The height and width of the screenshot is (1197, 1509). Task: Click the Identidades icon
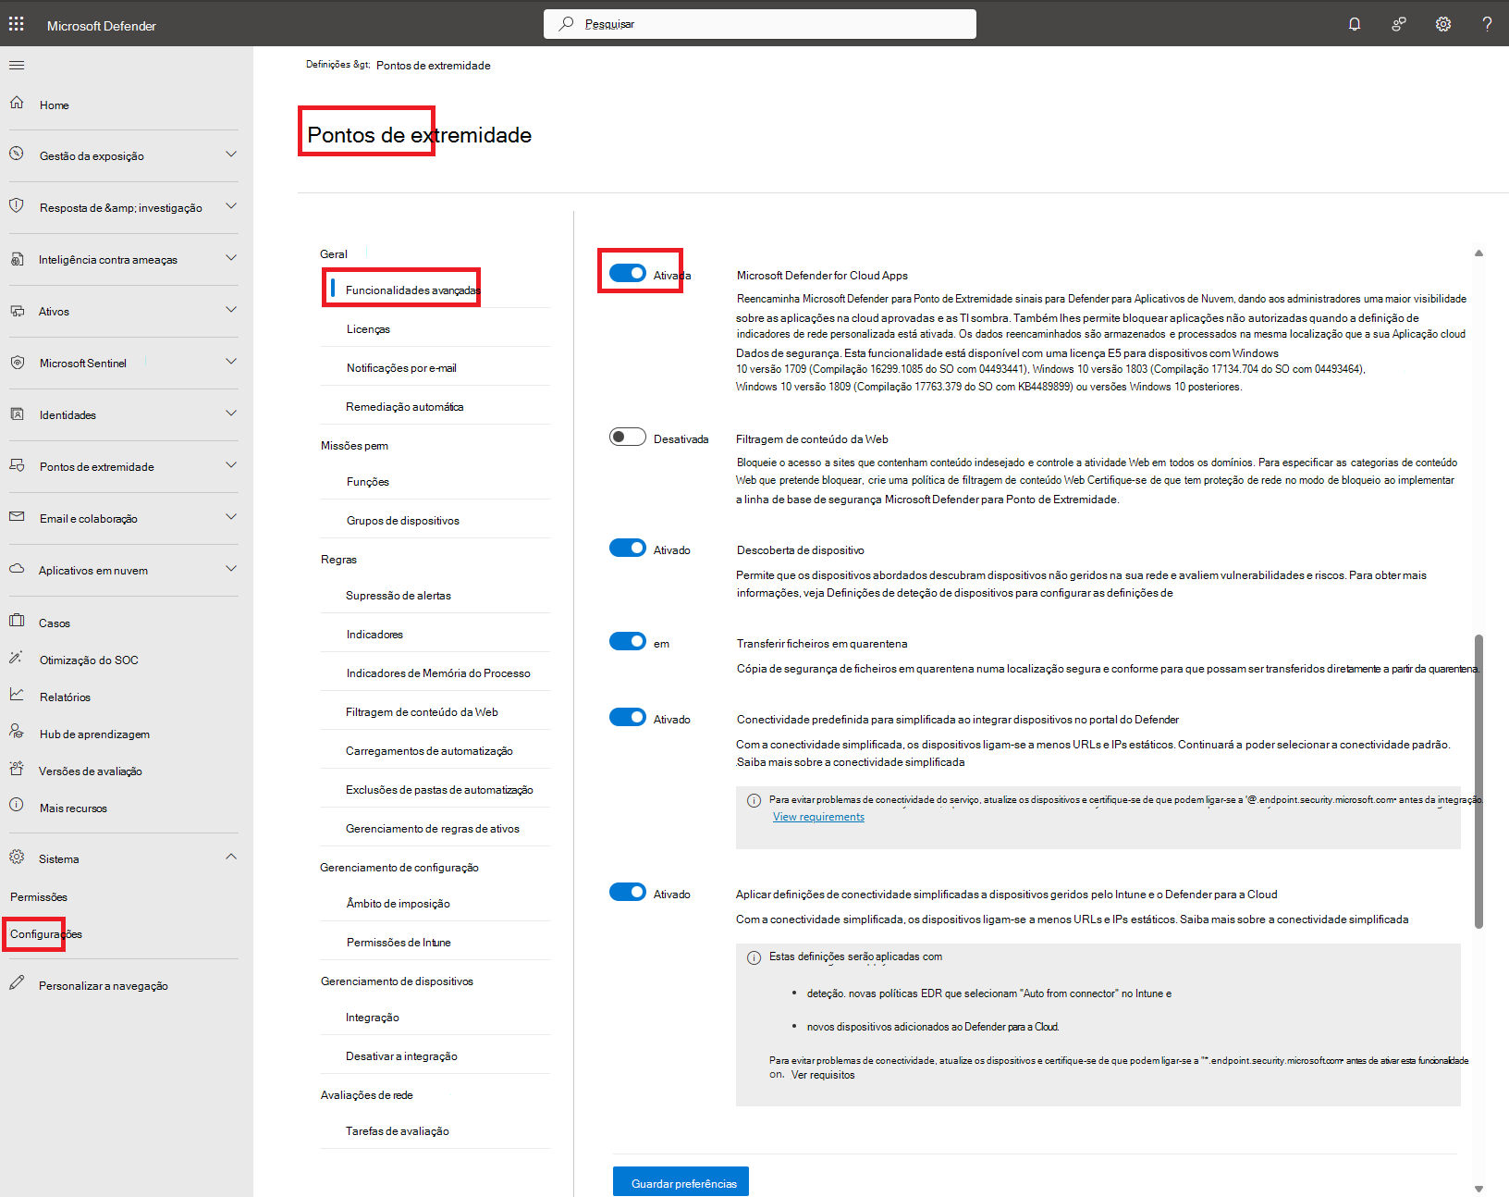click(x=17, y=413)
